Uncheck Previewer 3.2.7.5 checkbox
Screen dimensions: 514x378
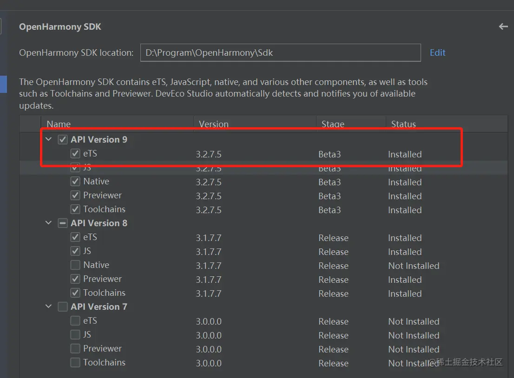tap(75, 195)
